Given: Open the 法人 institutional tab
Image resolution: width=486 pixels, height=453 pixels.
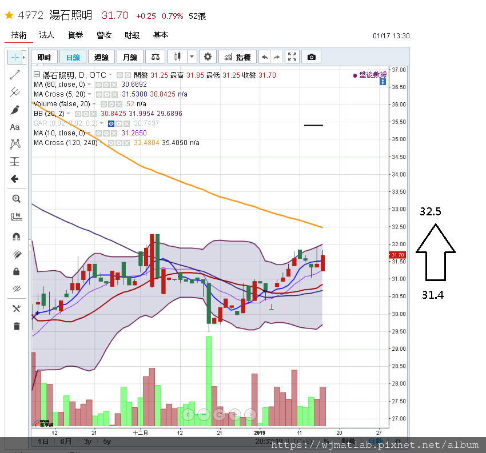Looking at the screenshot, I should pyautogui.click(x=47, y=35).
